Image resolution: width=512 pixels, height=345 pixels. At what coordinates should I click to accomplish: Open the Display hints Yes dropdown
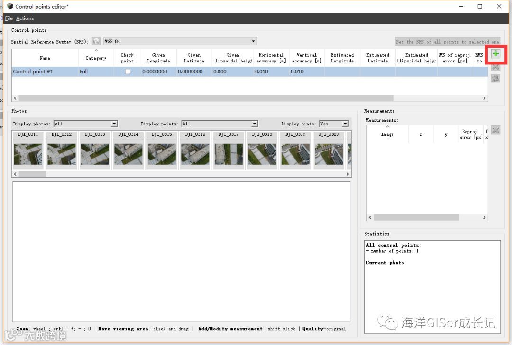pos(334,124)
